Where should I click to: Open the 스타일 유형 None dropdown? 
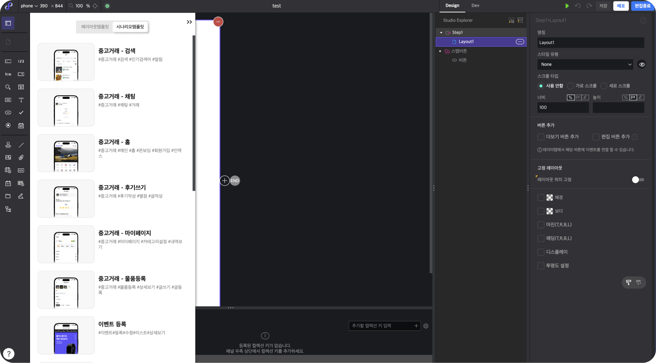585,64
